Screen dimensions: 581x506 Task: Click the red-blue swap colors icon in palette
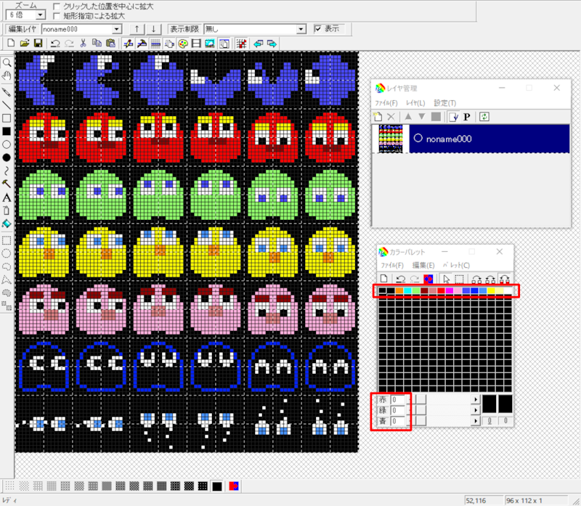[x=428, y=279]
